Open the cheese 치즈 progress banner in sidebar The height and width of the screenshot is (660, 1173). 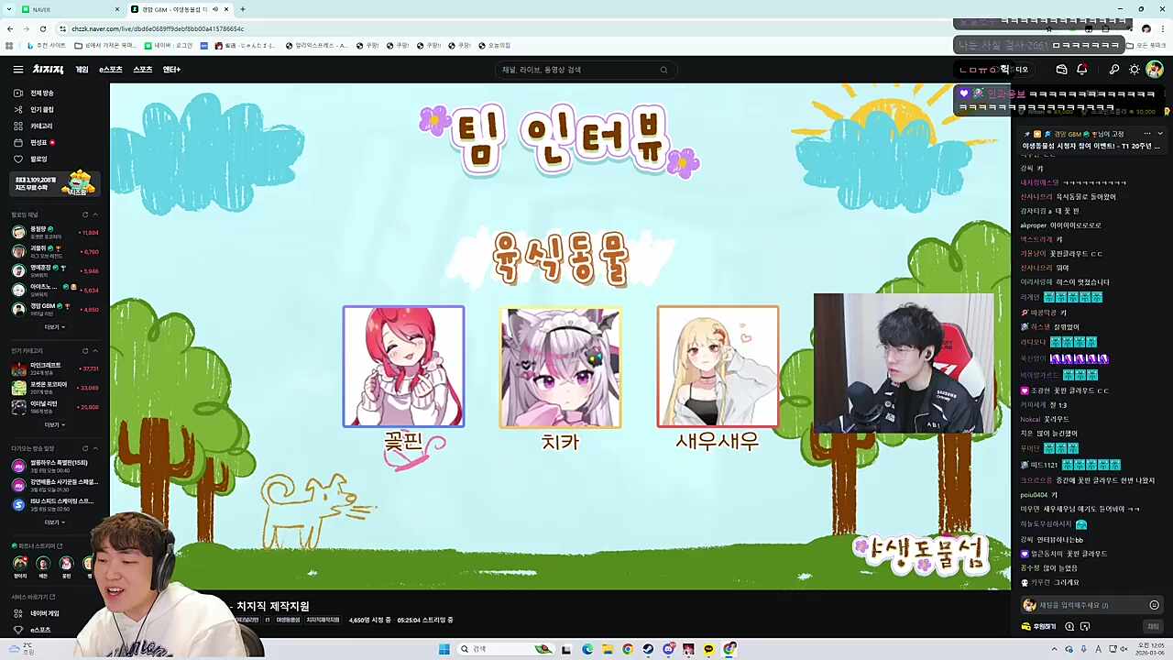(55, 183)
